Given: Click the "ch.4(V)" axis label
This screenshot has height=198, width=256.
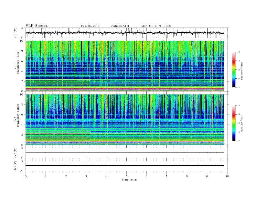Looking at the screenshot, I should (x=16, y=166).
